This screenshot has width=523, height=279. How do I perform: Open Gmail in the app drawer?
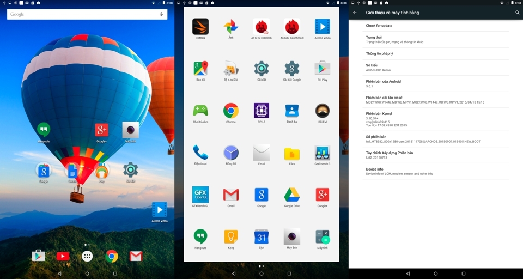click(x=231, y=195)
